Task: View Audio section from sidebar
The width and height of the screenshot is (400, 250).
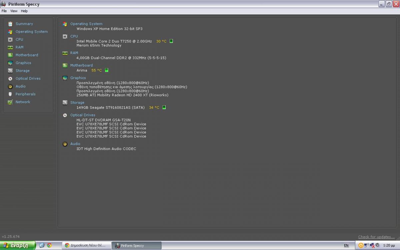Action: pos(21,86)
